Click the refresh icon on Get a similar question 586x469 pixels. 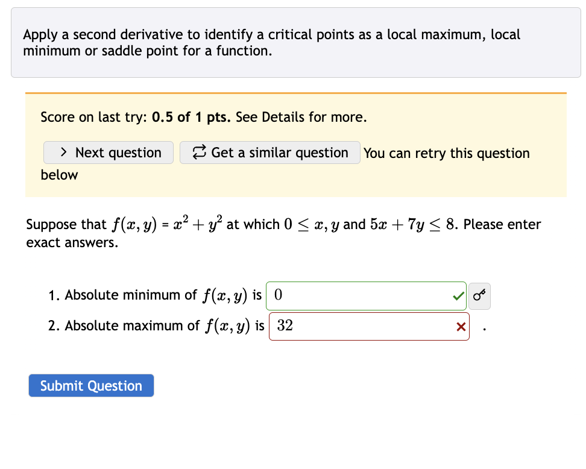199,152
